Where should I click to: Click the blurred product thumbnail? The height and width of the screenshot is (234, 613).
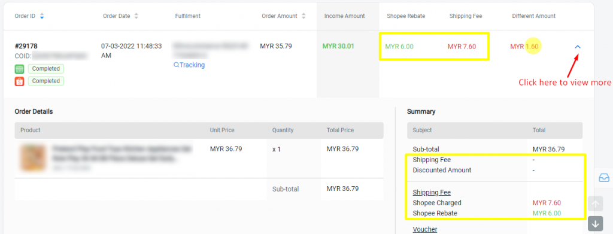[33, 157]
